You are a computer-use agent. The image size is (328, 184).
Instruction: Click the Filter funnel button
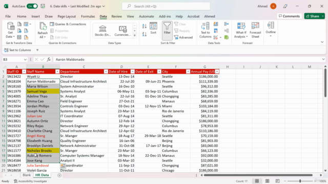tap(167, 30)
